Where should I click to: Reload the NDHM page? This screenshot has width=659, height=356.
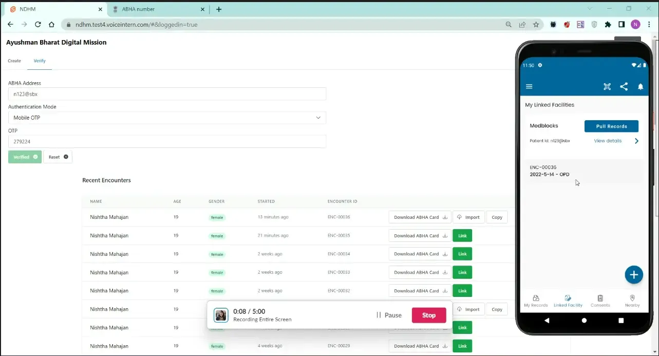tap(37, 24)
